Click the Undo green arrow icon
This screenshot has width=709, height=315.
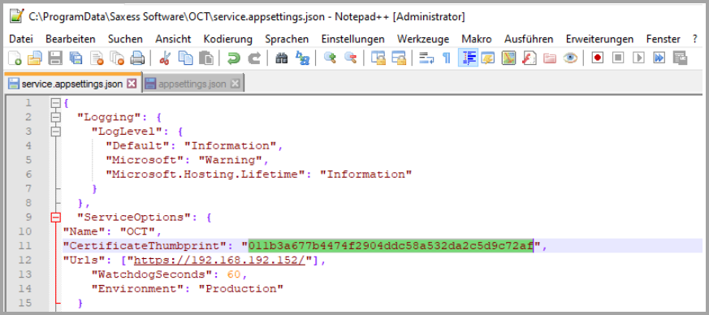coord(233,58)
